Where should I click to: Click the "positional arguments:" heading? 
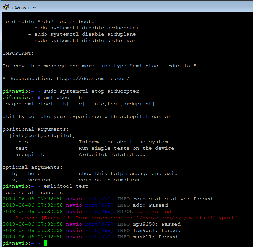coord(36,129)
